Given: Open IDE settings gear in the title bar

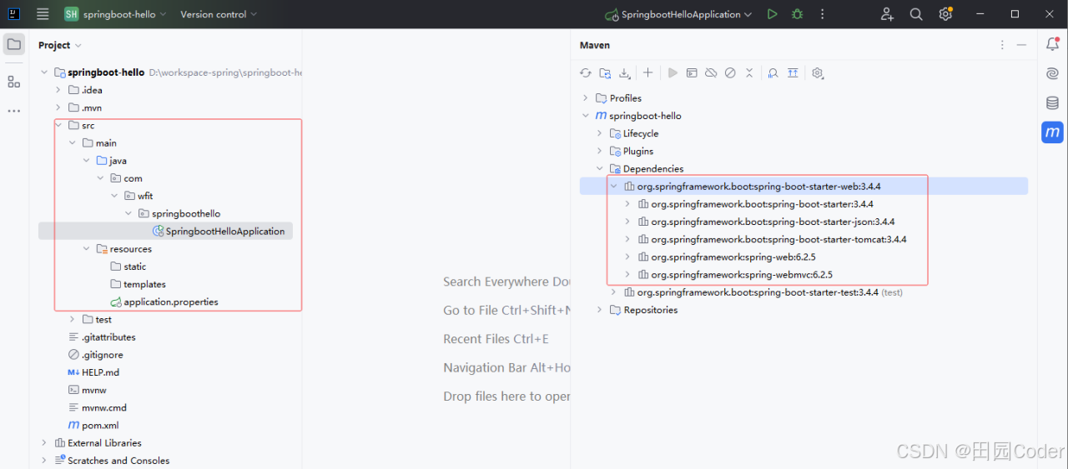Looking at the screenshot, I should click(945, 14).
